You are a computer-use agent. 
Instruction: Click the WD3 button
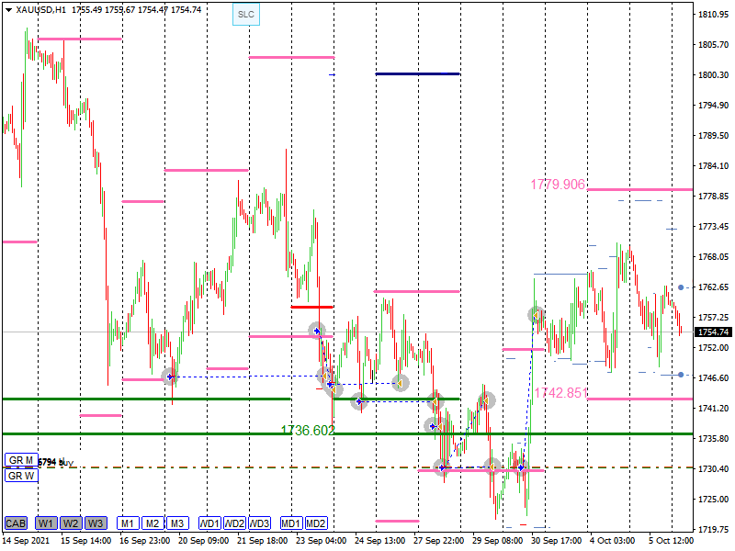click(260, 523)
